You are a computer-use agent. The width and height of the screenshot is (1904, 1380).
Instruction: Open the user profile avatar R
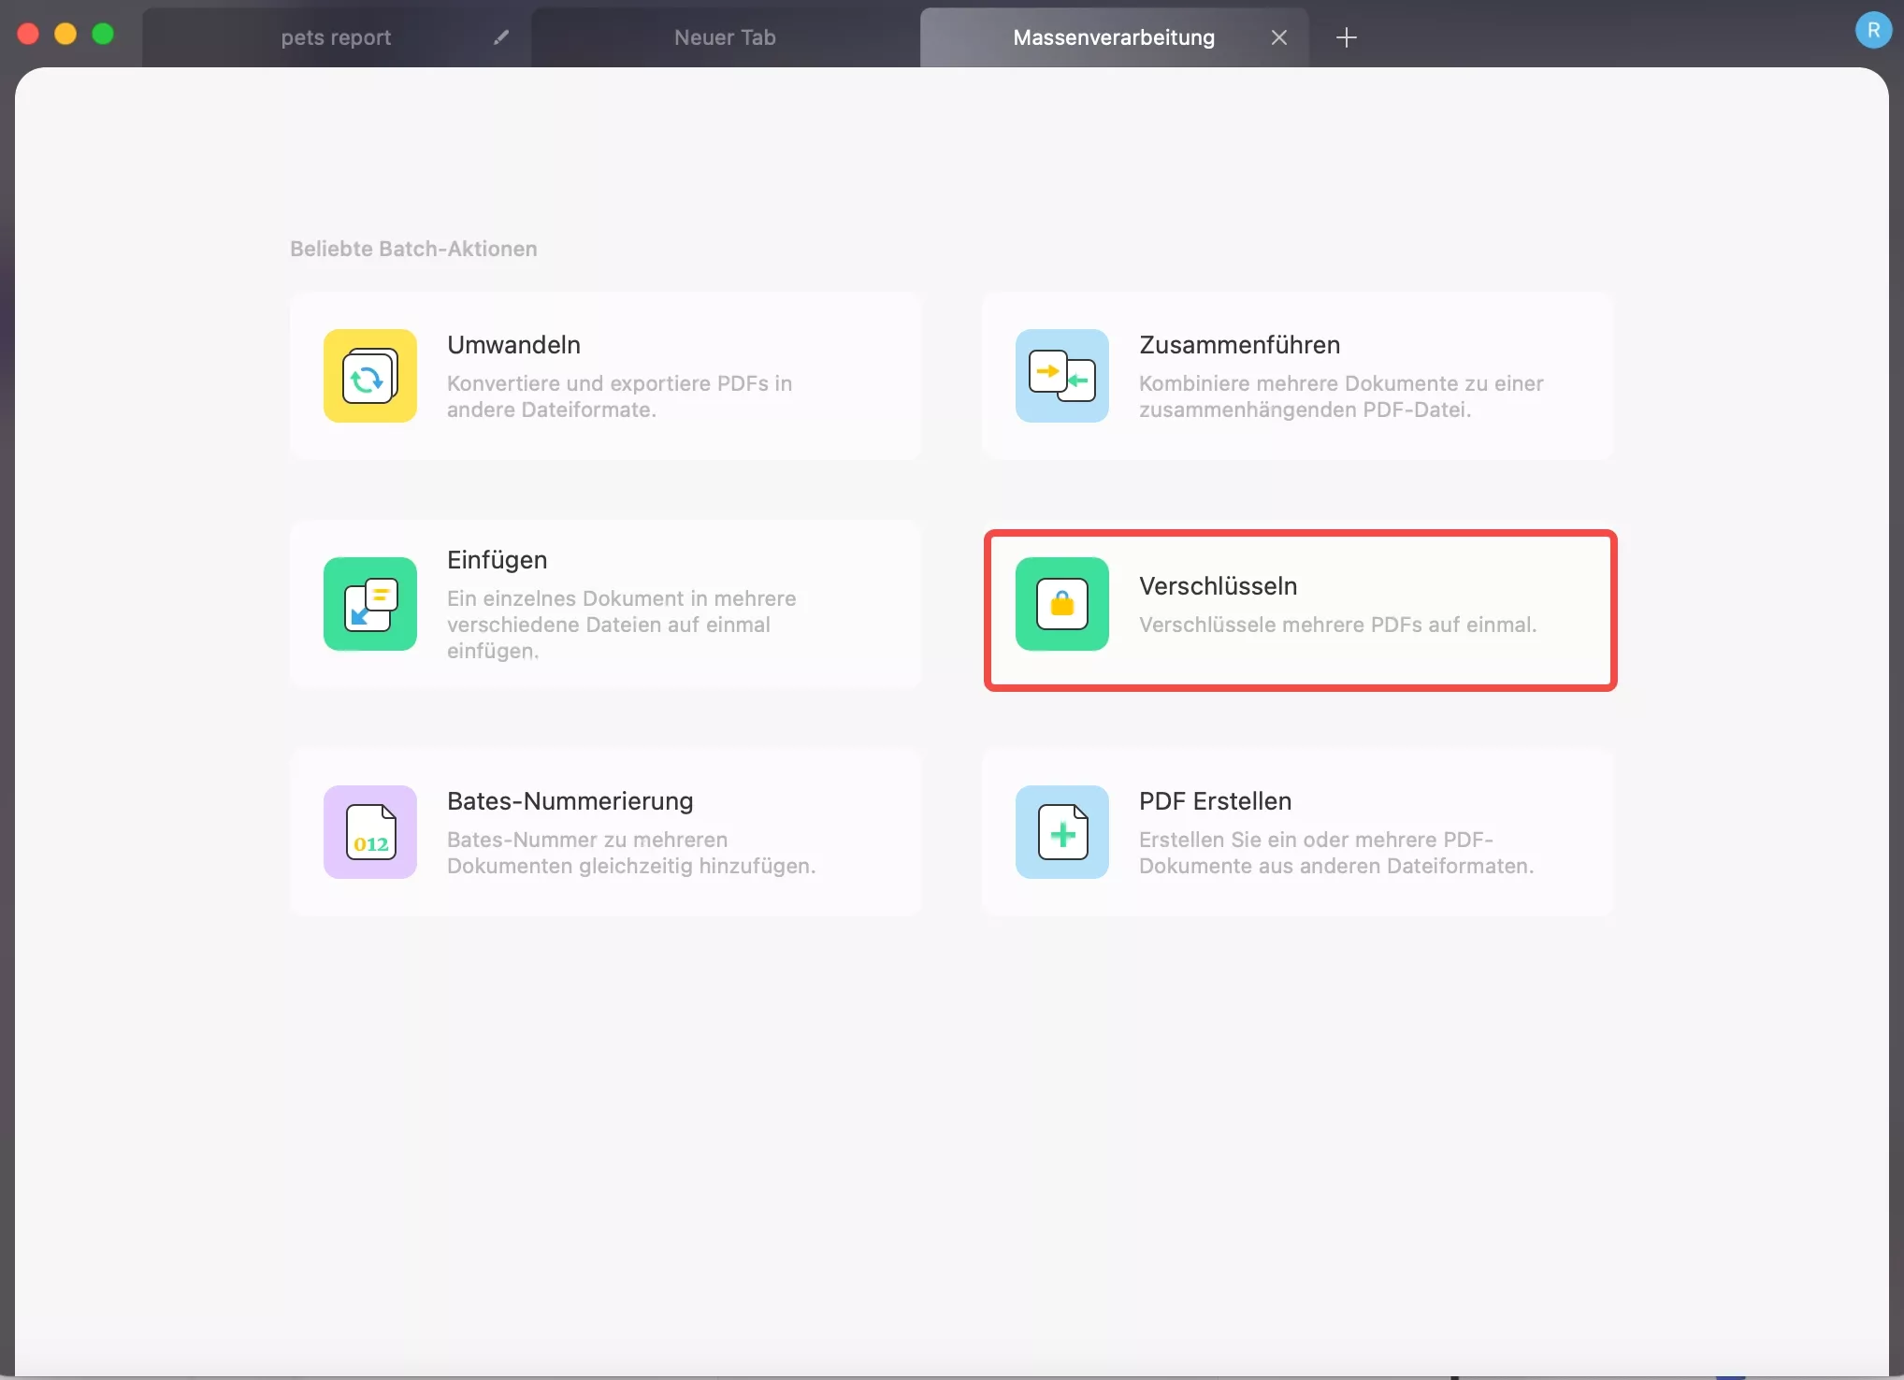click(x=1873, y=30)
